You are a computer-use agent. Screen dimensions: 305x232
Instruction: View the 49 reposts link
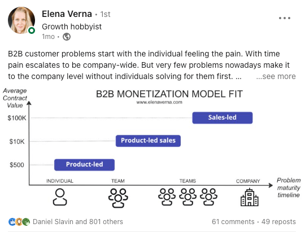[x=278, y=222]
